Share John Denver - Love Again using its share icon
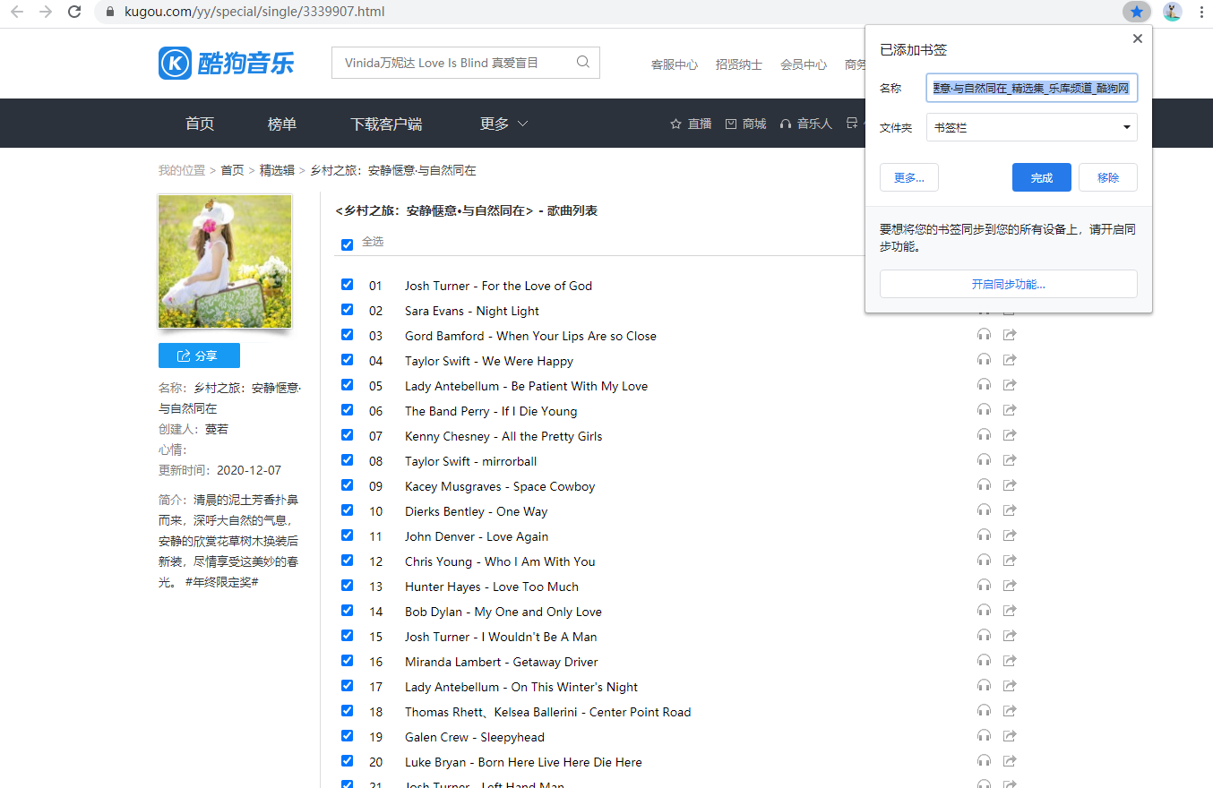Viewport: 1213px width, 788px height. tap(1010, 536)
